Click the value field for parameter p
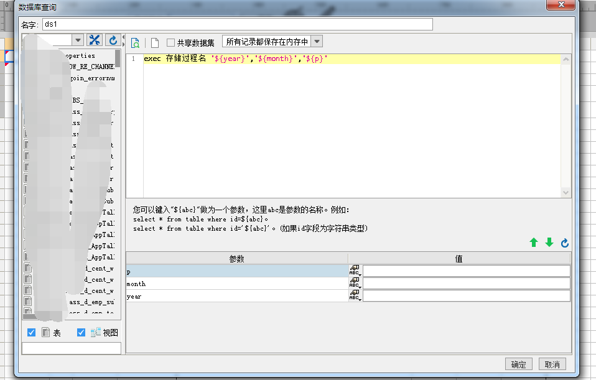The image size is (596, 380). coord(467,271)
